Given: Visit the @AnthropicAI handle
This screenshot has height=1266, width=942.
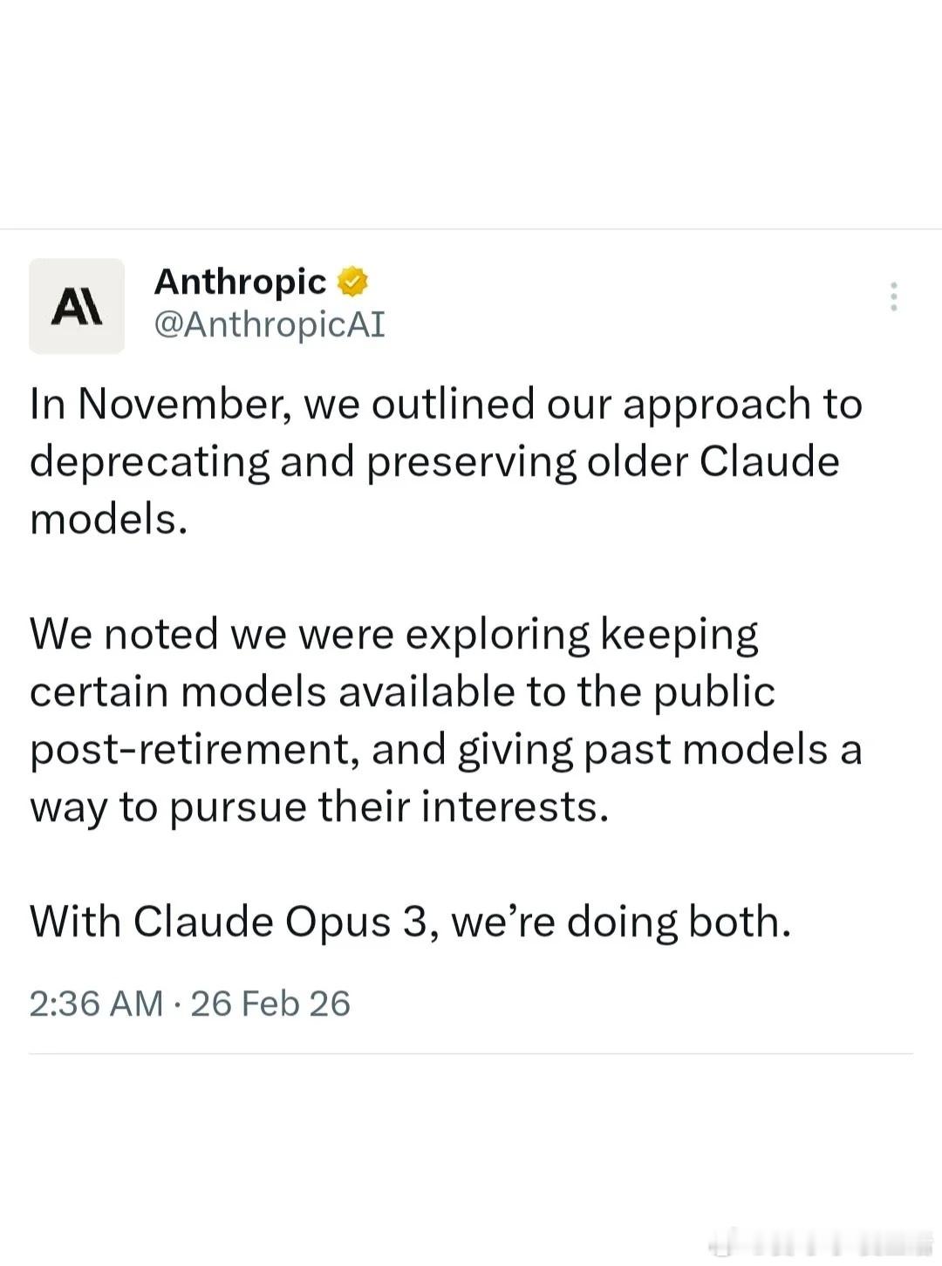Looking at the screenshot, I should (x=269, y=324).
